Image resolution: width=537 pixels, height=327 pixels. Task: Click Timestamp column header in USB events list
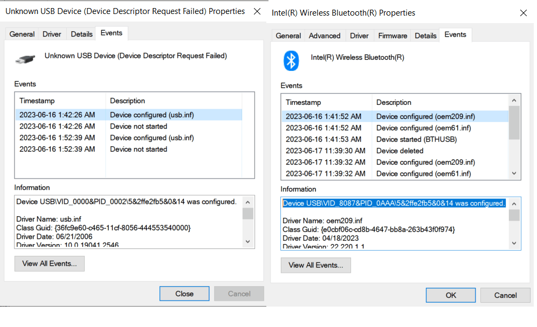[x=60, y=101]
